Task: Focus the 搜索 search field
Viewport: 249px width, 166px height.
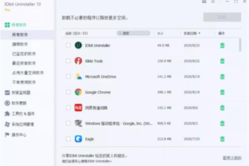Action: 133,33
